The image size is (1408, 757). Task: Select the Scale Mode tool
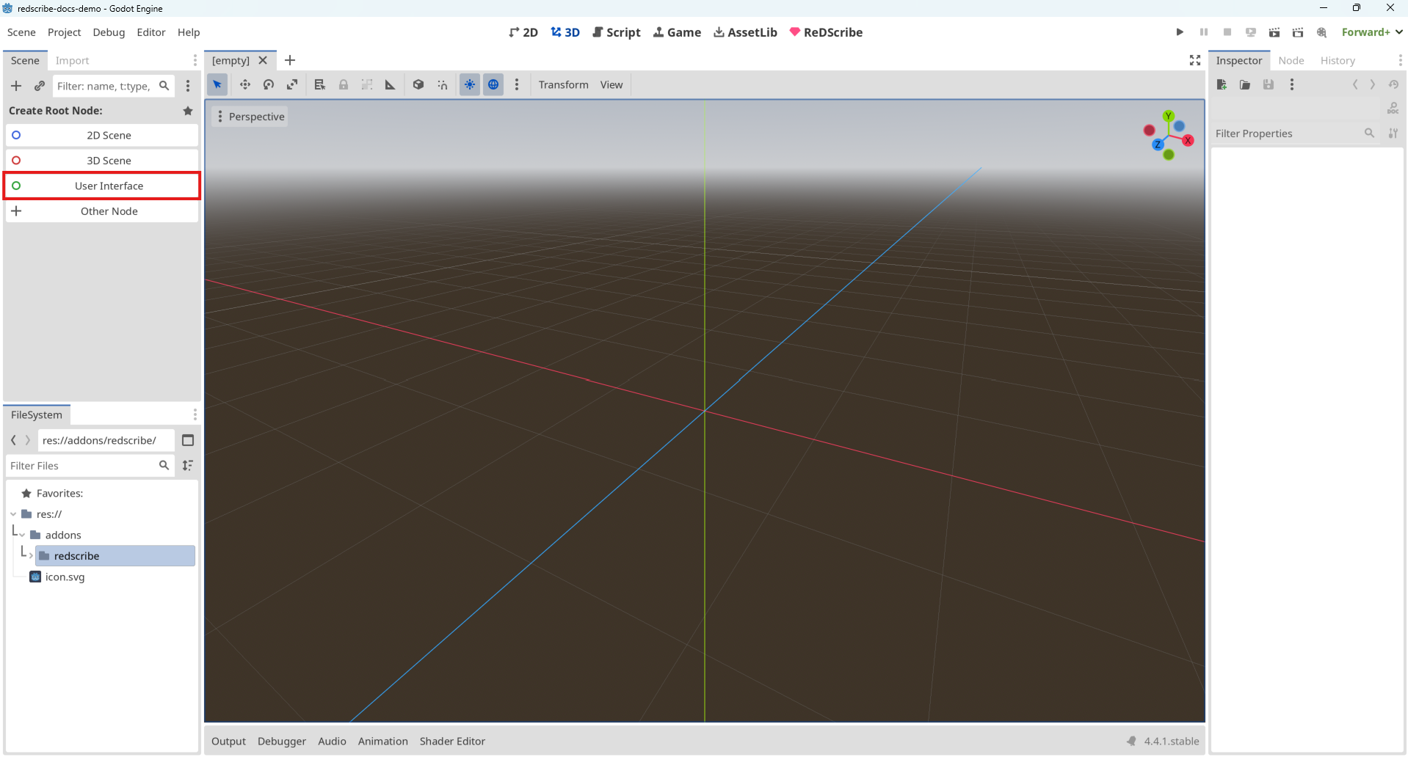point(292,84)
